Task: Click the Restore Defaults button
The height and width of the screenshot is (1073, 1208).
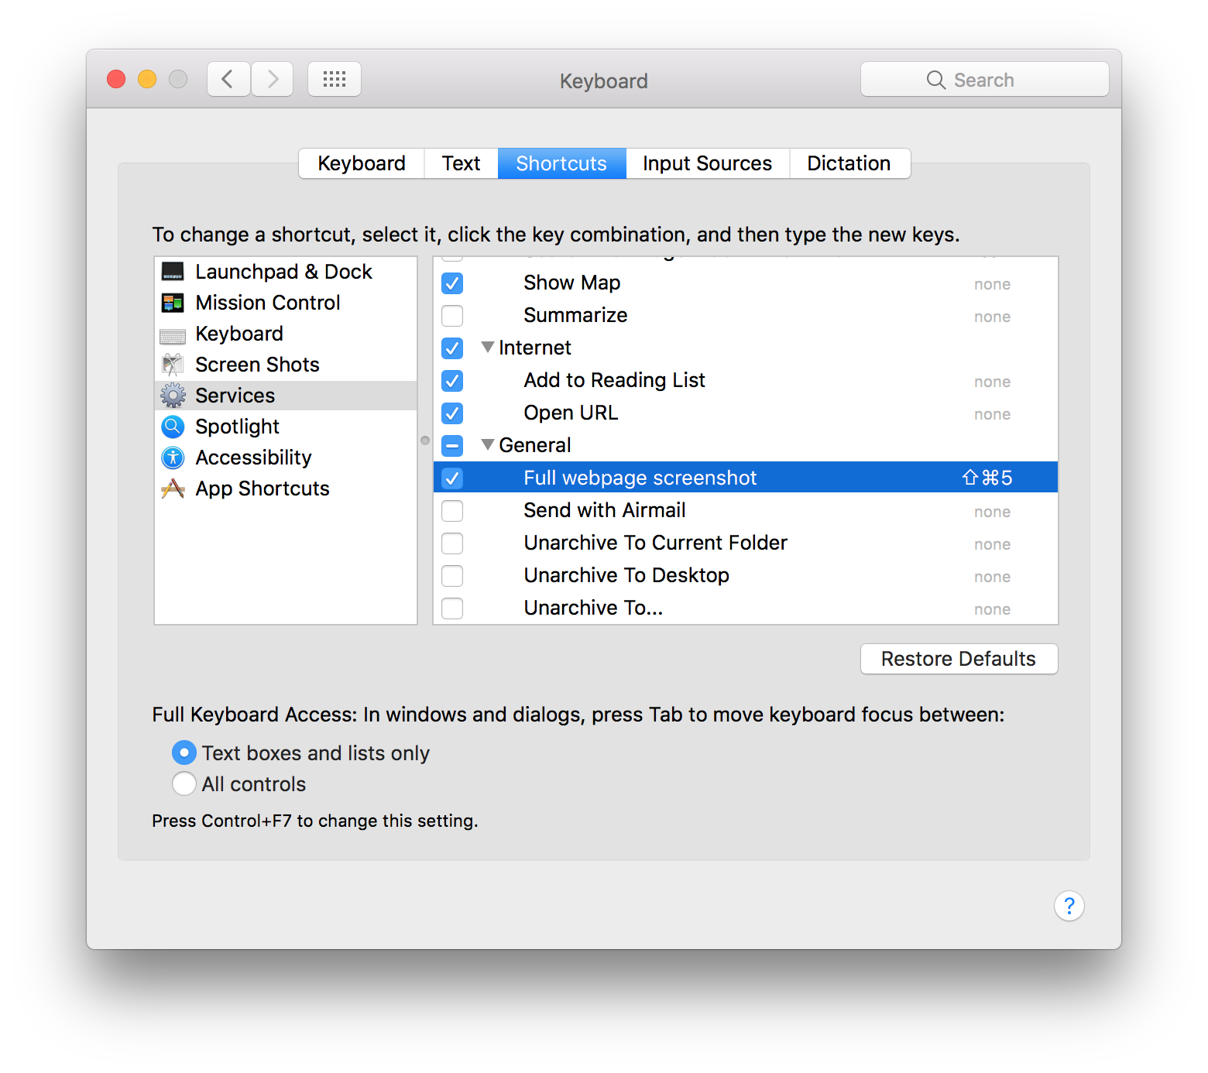Action: coord(959,659)
